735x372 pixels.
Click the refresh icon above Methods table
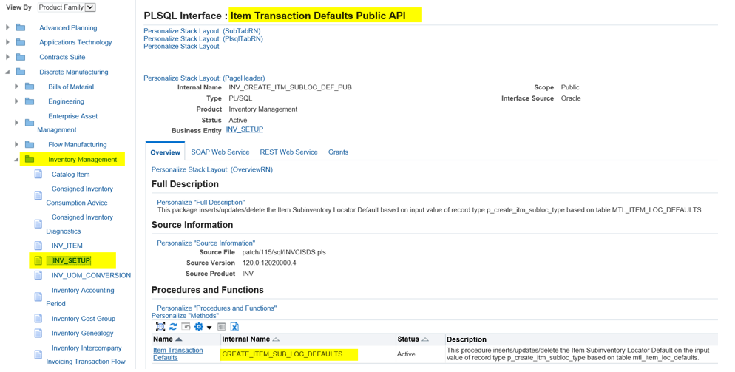[173, 327]
